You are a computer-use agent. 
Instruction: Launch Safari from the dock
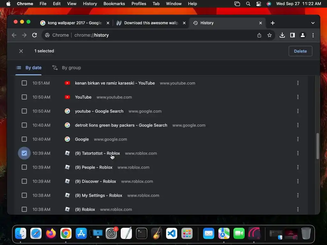point(36,233)
